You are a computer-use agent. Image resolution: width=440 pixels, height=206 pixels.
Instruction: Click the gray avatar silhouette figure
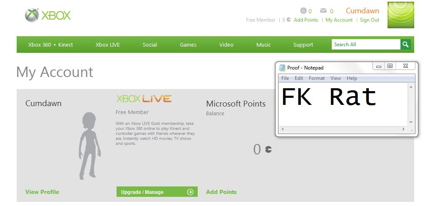(x=90, y=146)
